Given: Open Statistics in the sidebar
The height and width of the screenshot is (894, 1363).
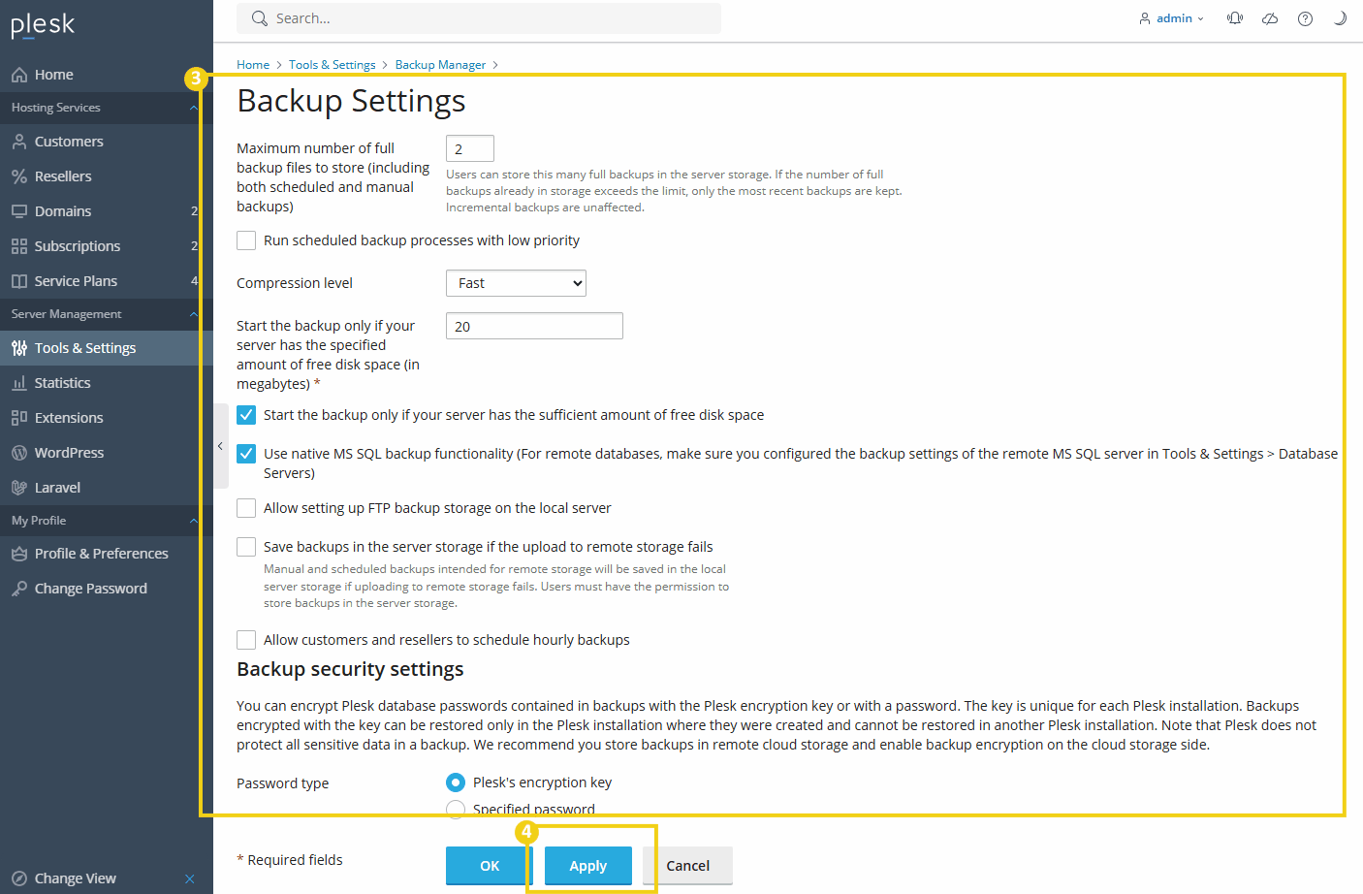Looking at the screenshot, I should click(x=63, y=383).
